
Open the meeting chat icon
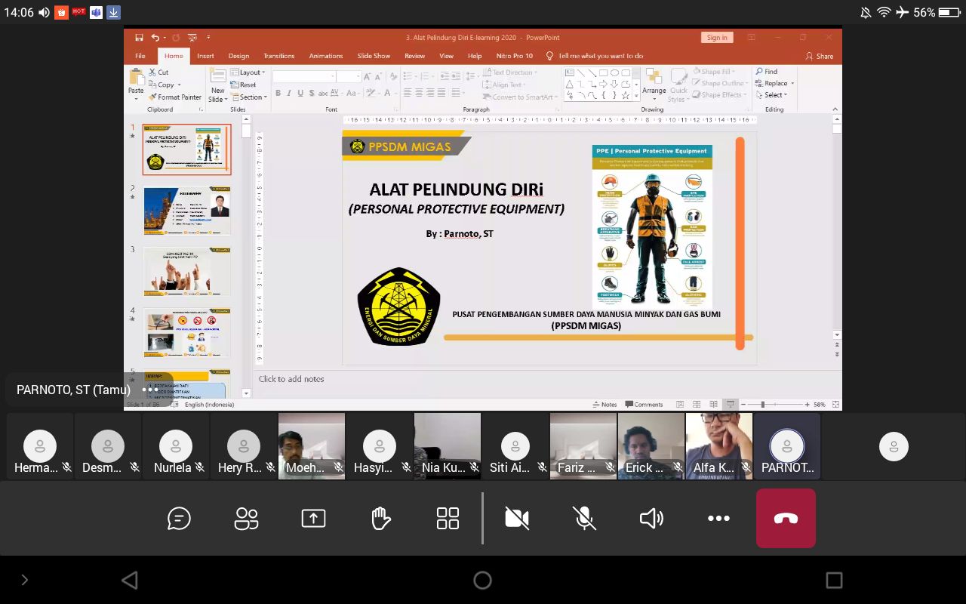[x=179, y=519]
